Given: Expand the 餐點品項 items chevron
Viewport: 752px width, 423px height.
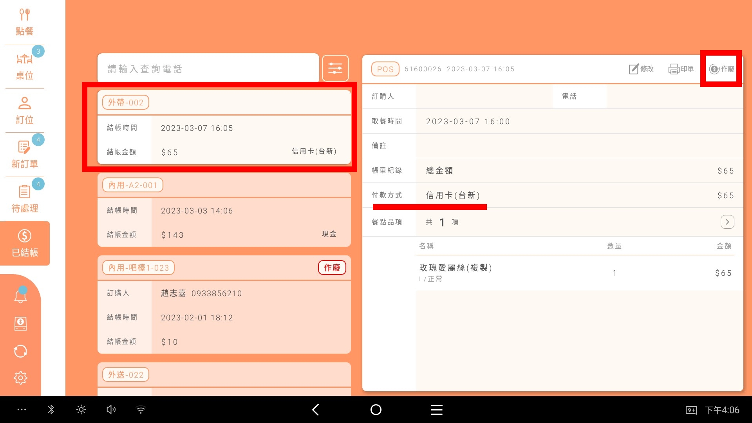Looking at the screenshot, I should point(727,222).
